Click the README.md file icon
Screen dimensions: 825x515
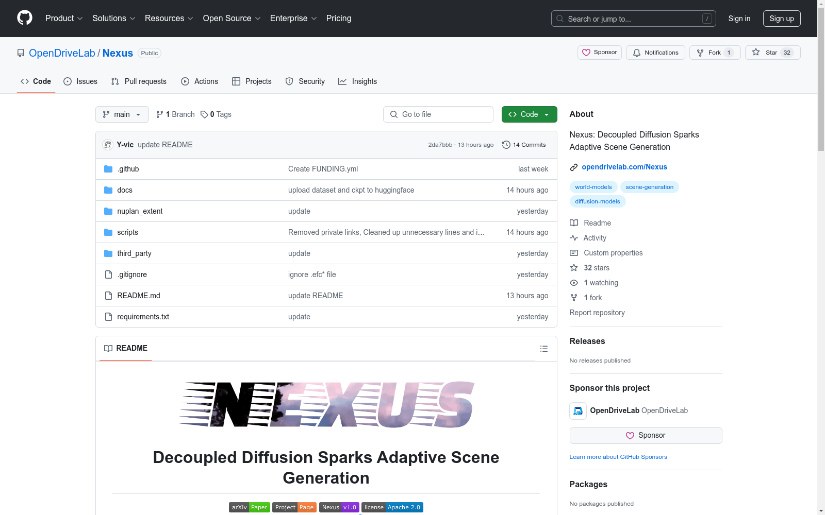(108, 296)
